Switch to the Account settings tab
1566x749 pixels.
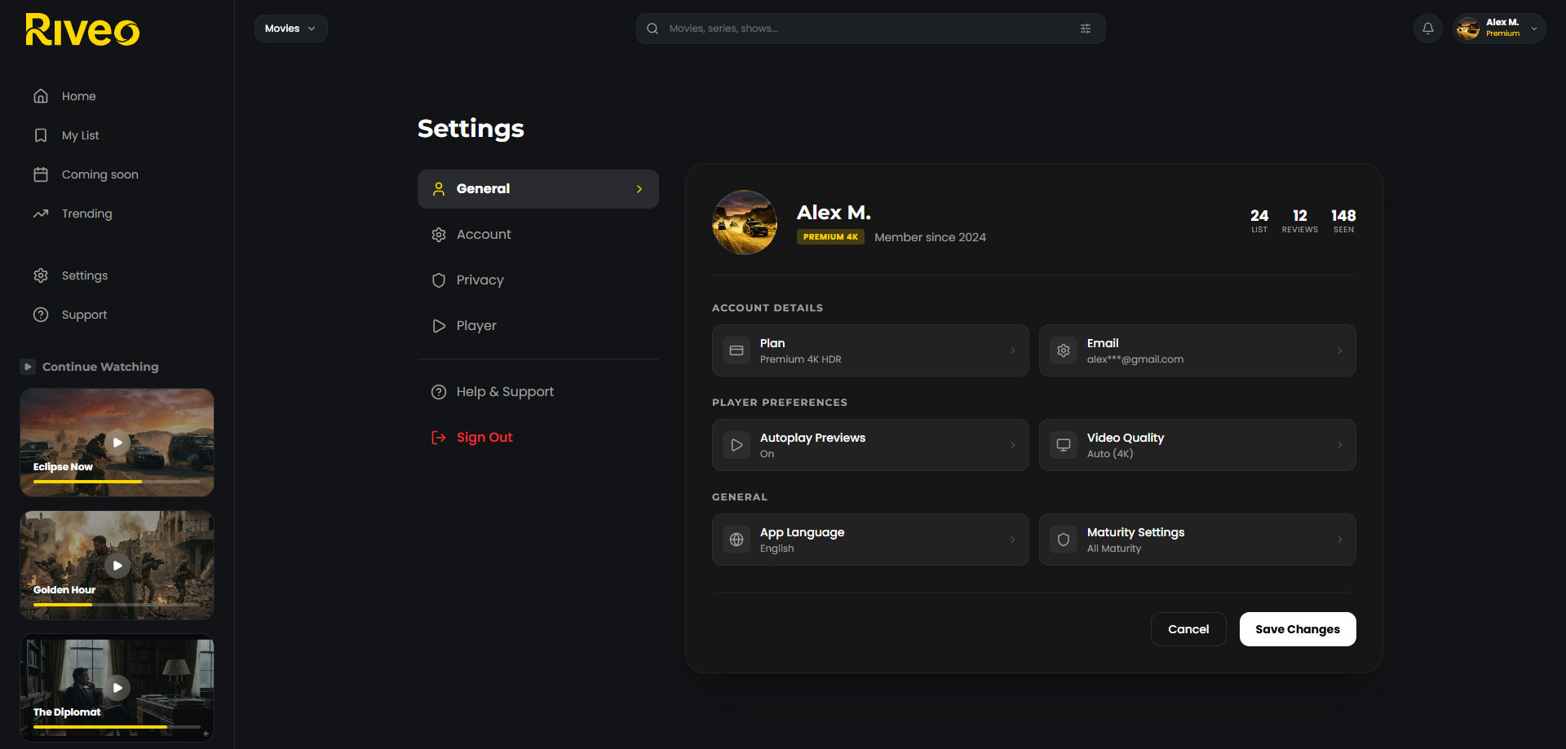(484, 235)
